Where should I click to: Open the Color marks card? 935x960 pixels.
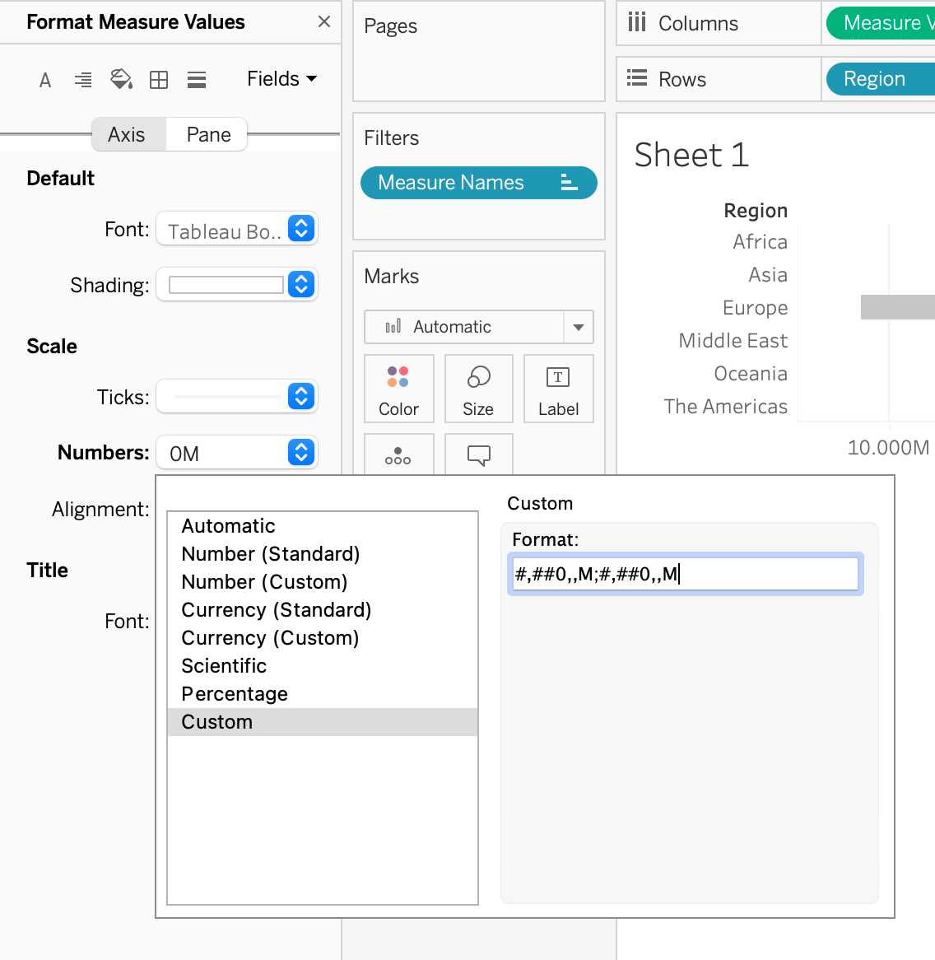pyautogui.click(x=398, y=389)
